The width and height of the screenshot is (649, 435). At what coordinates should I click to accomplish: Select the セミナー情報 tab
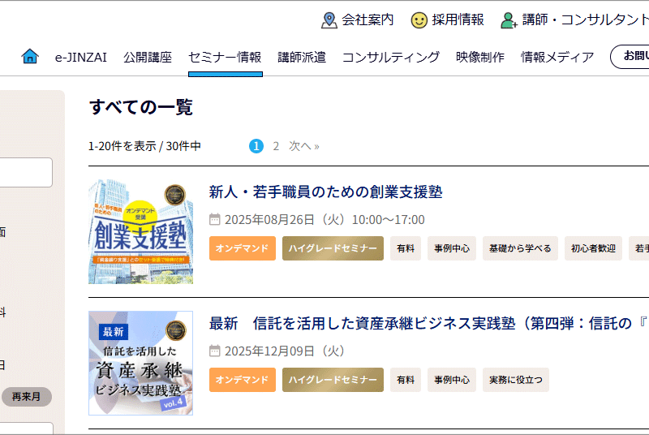(225, 57)
